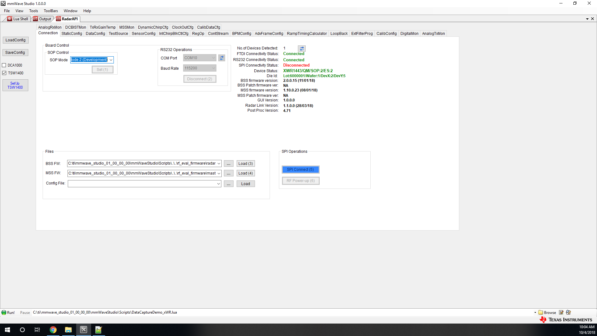Expand the script path history dropdown arrow

(535, 312)
